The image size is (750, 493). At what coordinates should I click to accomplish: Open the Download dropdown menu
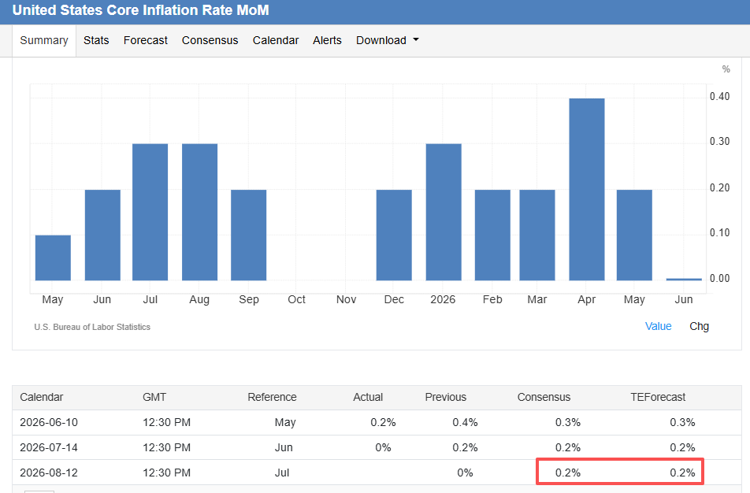tap(387, 41)
